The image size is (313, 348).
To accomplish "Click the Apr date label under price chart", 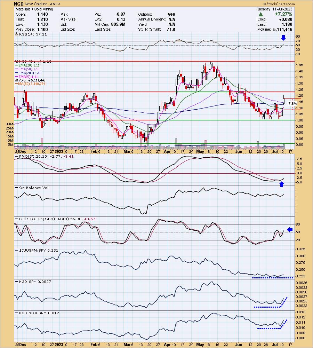I will point(167,152).
